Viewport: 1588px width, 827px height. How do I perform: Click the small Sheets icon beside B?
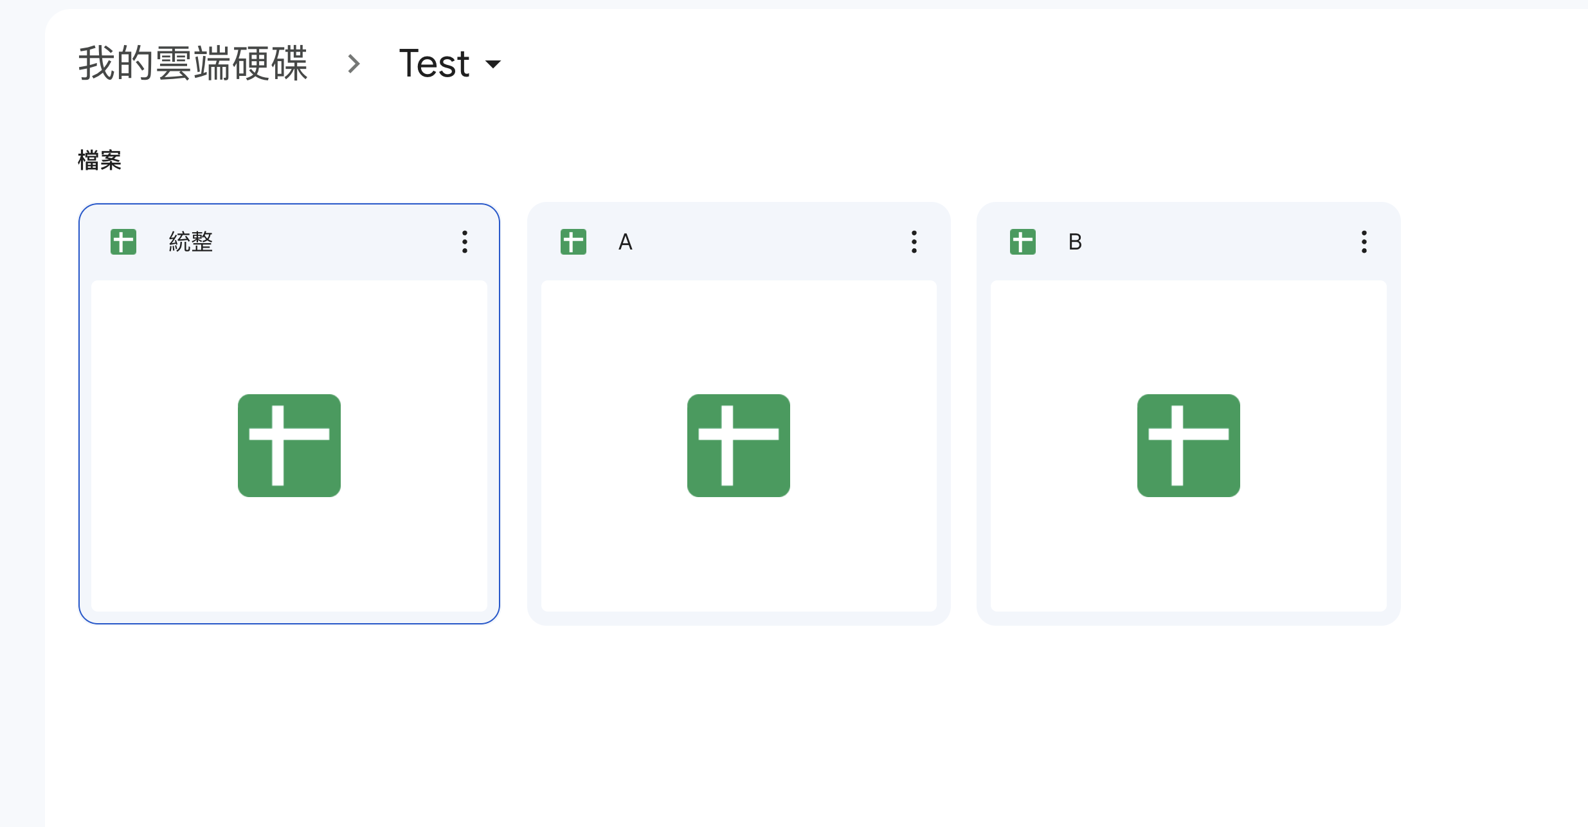coord(1022,242)
